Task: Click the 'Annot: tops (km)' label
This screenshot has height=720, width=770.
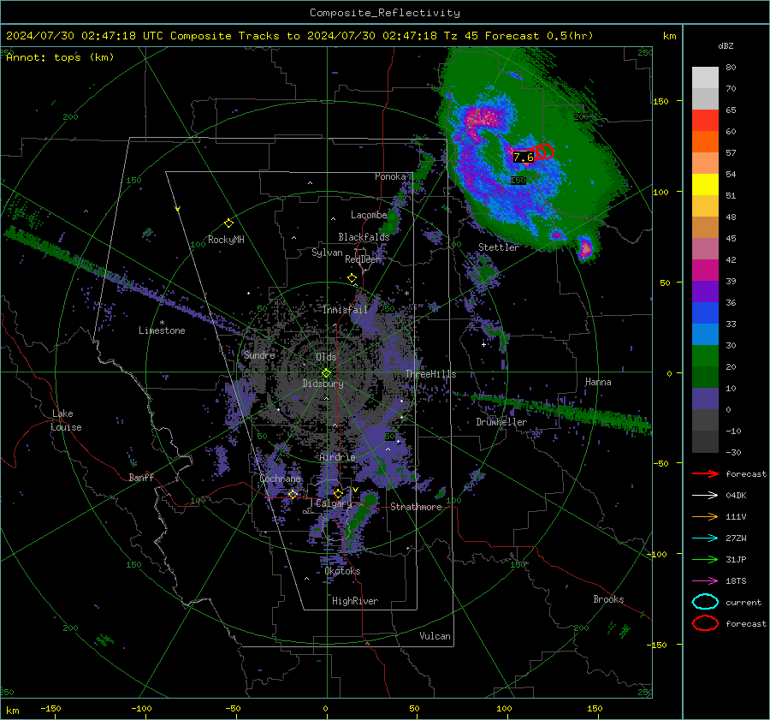Action: tap(60, 57)
